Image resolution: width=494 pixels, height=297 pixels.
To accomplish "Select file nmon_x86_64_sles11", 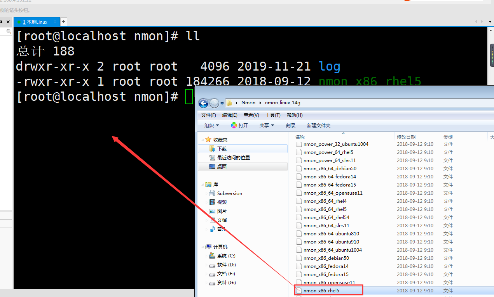I will (x=326, y=226).
